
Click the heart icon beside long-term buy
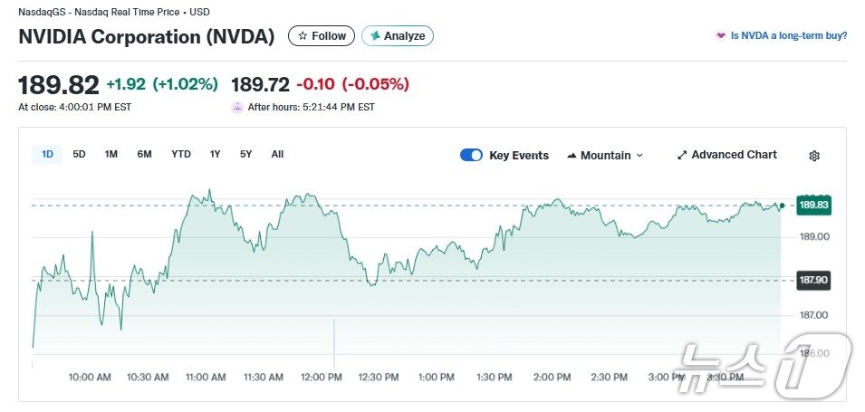click(x=721, y=36)
